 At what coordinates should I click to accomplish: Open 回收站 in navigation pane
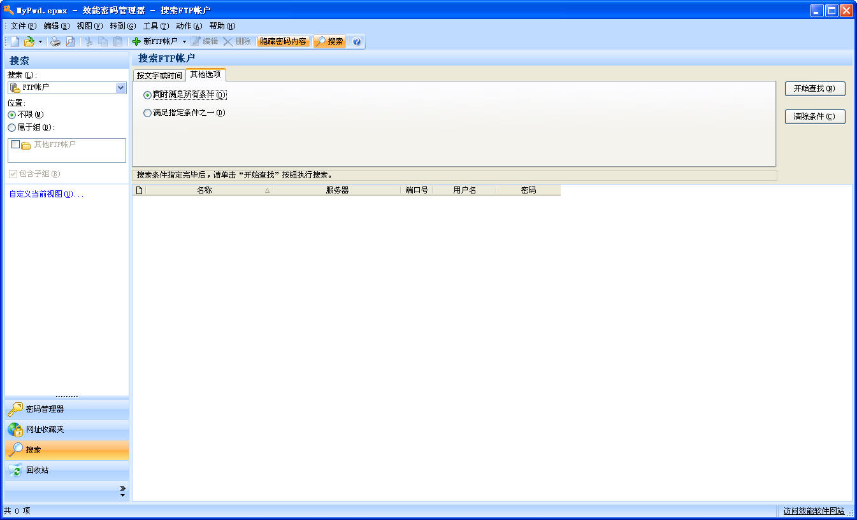click(x=67, y=470)
